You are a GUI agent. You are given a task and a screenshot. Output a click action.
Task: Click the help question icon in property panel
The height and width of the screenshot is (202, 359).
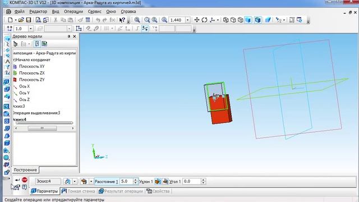pyautogui.click(x=25, y=187)
